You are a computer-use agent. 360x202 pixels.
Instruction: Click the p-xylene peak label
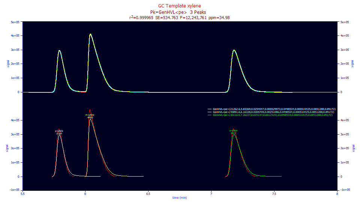click(59, 132)
